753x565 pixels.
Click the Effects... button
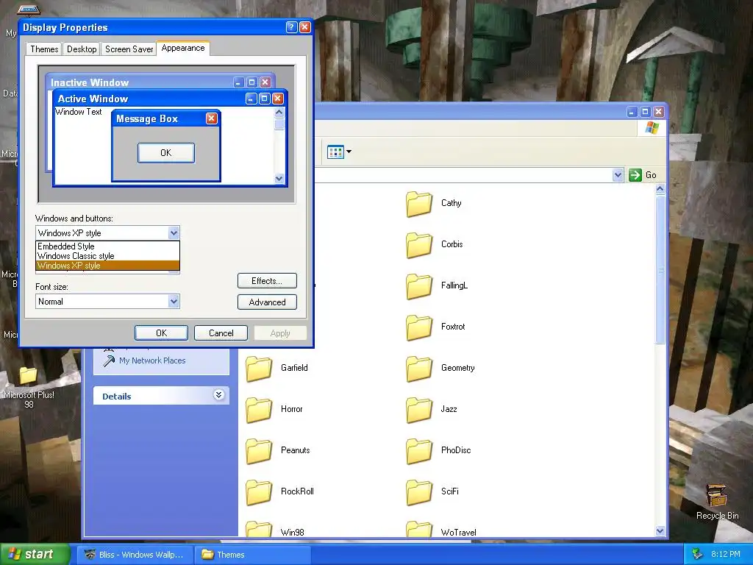tap(267, 280)
